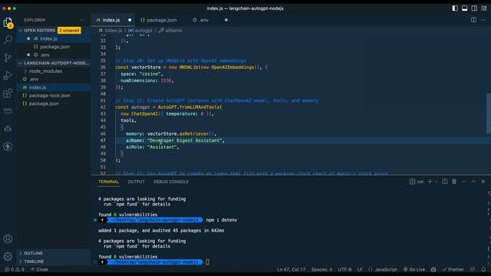491x276 pixels.
Task: Click Explorer more actions ellipsis
Action: 82,20
